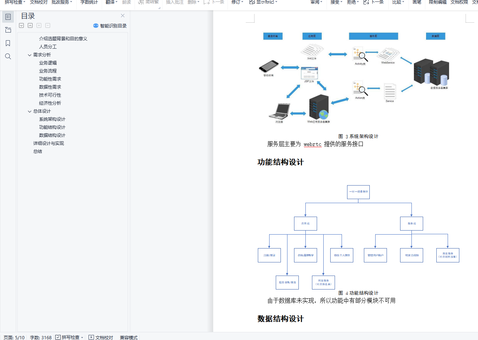Click 字数统计 in the ribbon

point(89,2)
